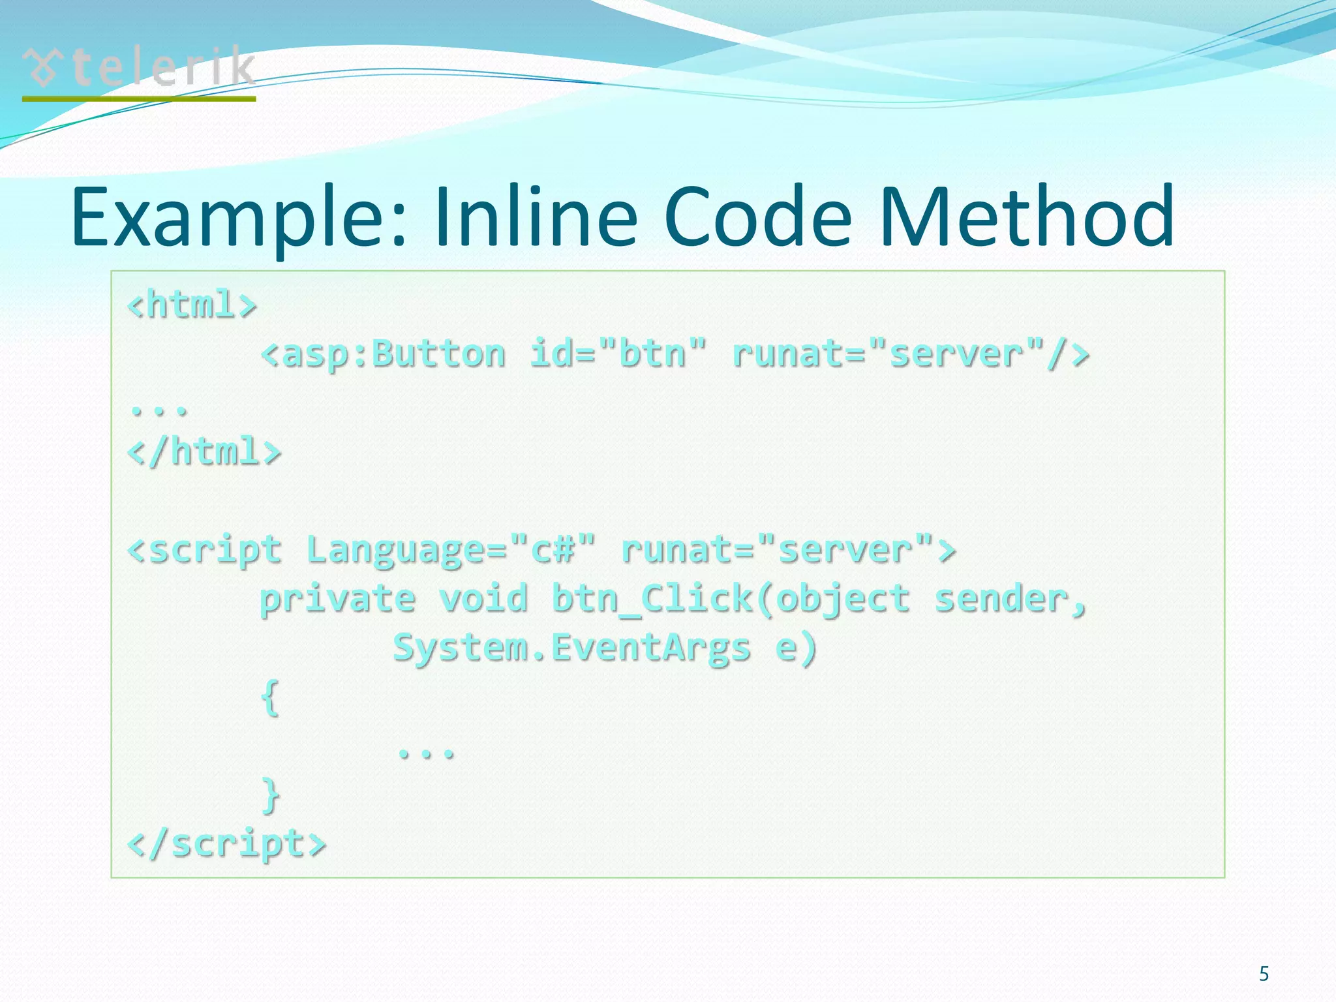Click the Telerik logo

tap(138, 67)
